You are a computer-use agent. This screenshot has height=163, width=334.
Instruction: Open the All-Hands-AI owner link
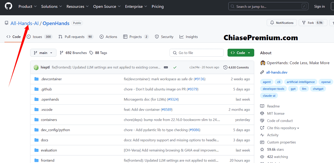[25, 23]
